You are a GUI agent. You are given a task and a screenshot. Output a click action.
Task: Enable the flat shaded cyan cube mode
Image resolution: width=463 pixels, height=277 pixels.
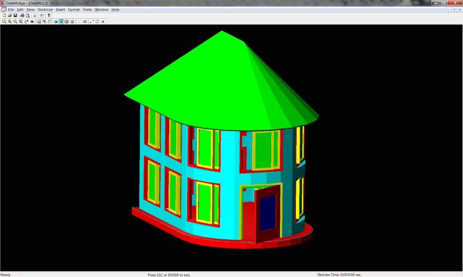click(x=56, y=22)
